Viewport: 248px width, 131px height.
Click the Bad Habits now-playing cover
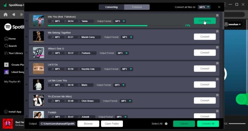coord(8,124)
